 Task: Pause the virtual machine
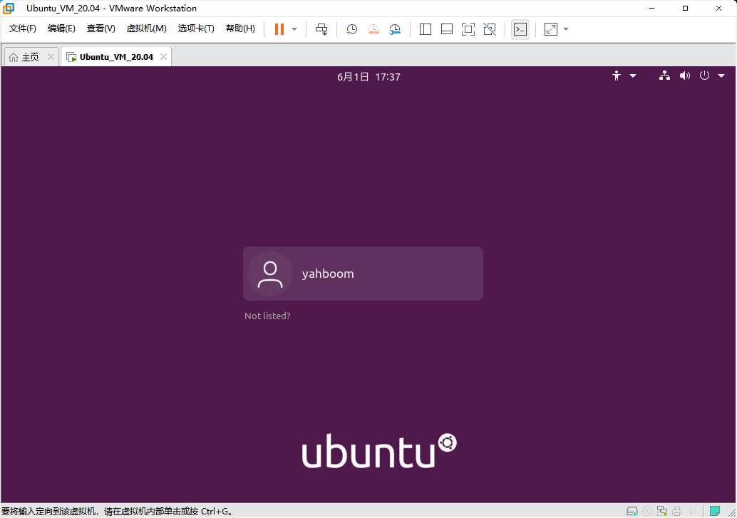279,29
